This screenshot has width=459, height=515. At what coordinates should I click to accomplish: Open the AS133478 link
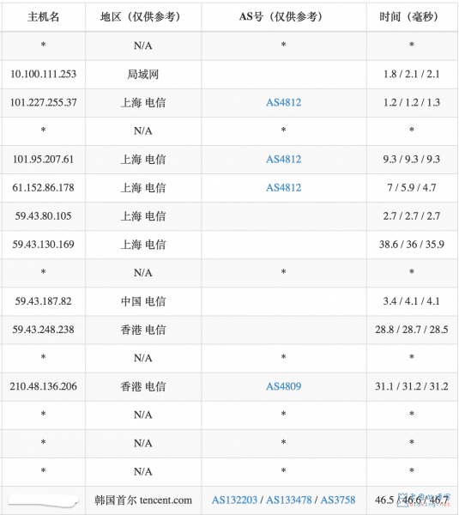pos(288,500)
